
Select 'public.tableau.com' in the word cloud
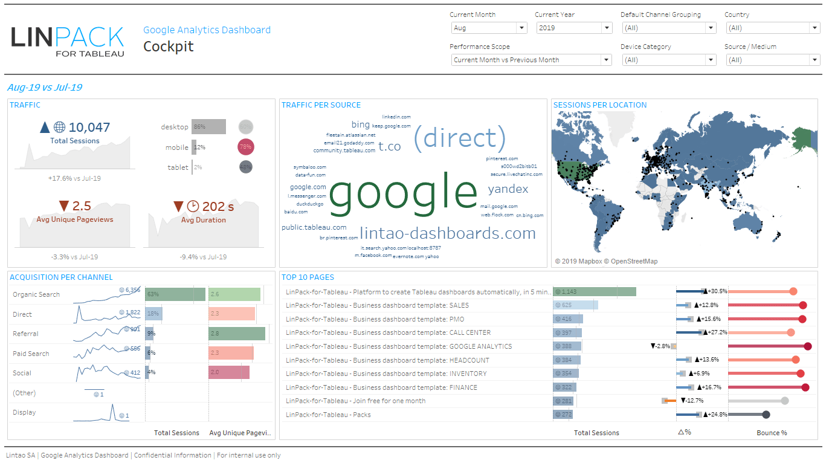click(314, 227)
